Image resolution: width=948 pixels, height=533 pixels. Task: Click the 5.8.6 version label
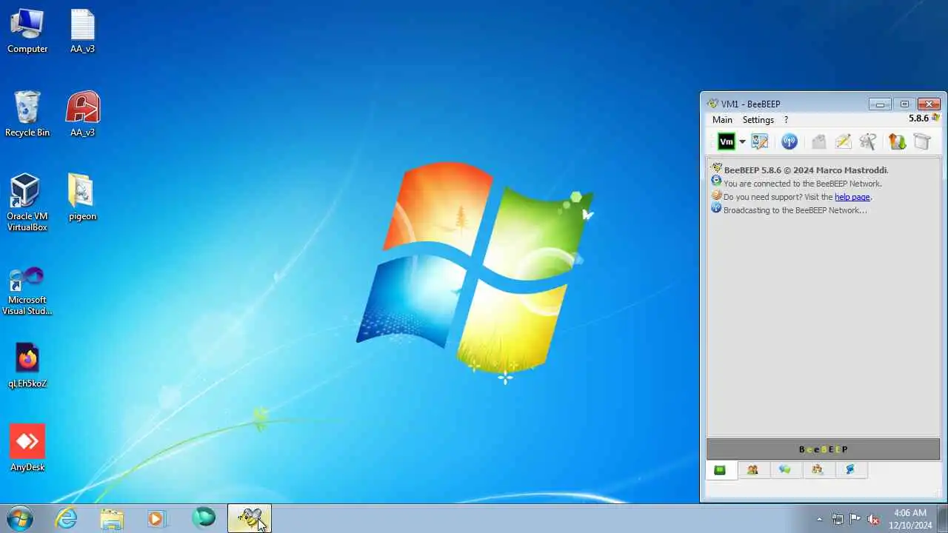click(x=918, y=118)
